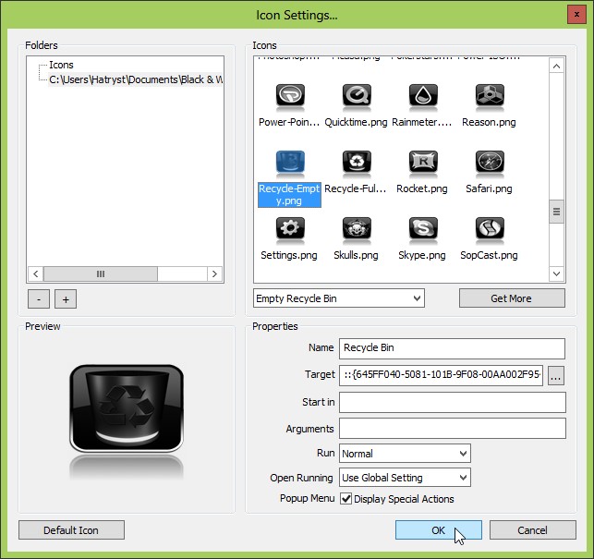Select the highlighted Recycle-Empty.png icon

[290, 164]
